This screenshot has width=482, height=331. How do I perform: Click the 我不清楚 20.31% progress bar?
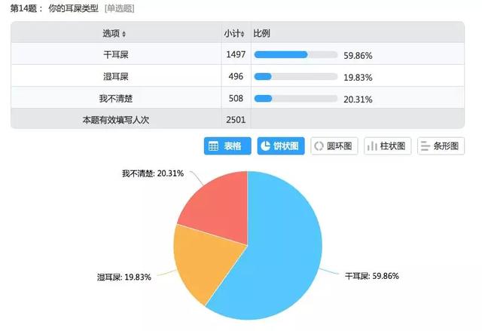tap(295, 98)
